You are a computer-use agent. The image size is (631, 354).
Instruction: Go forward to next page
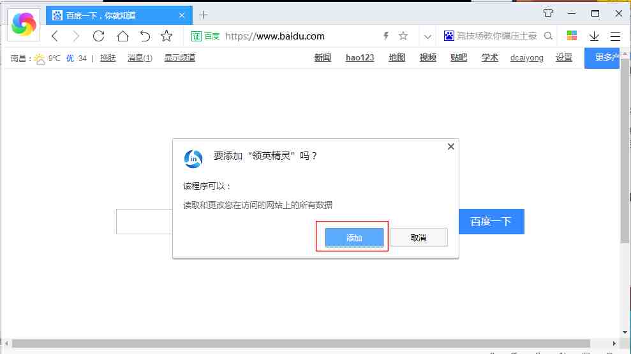click(x=76, y=36)
